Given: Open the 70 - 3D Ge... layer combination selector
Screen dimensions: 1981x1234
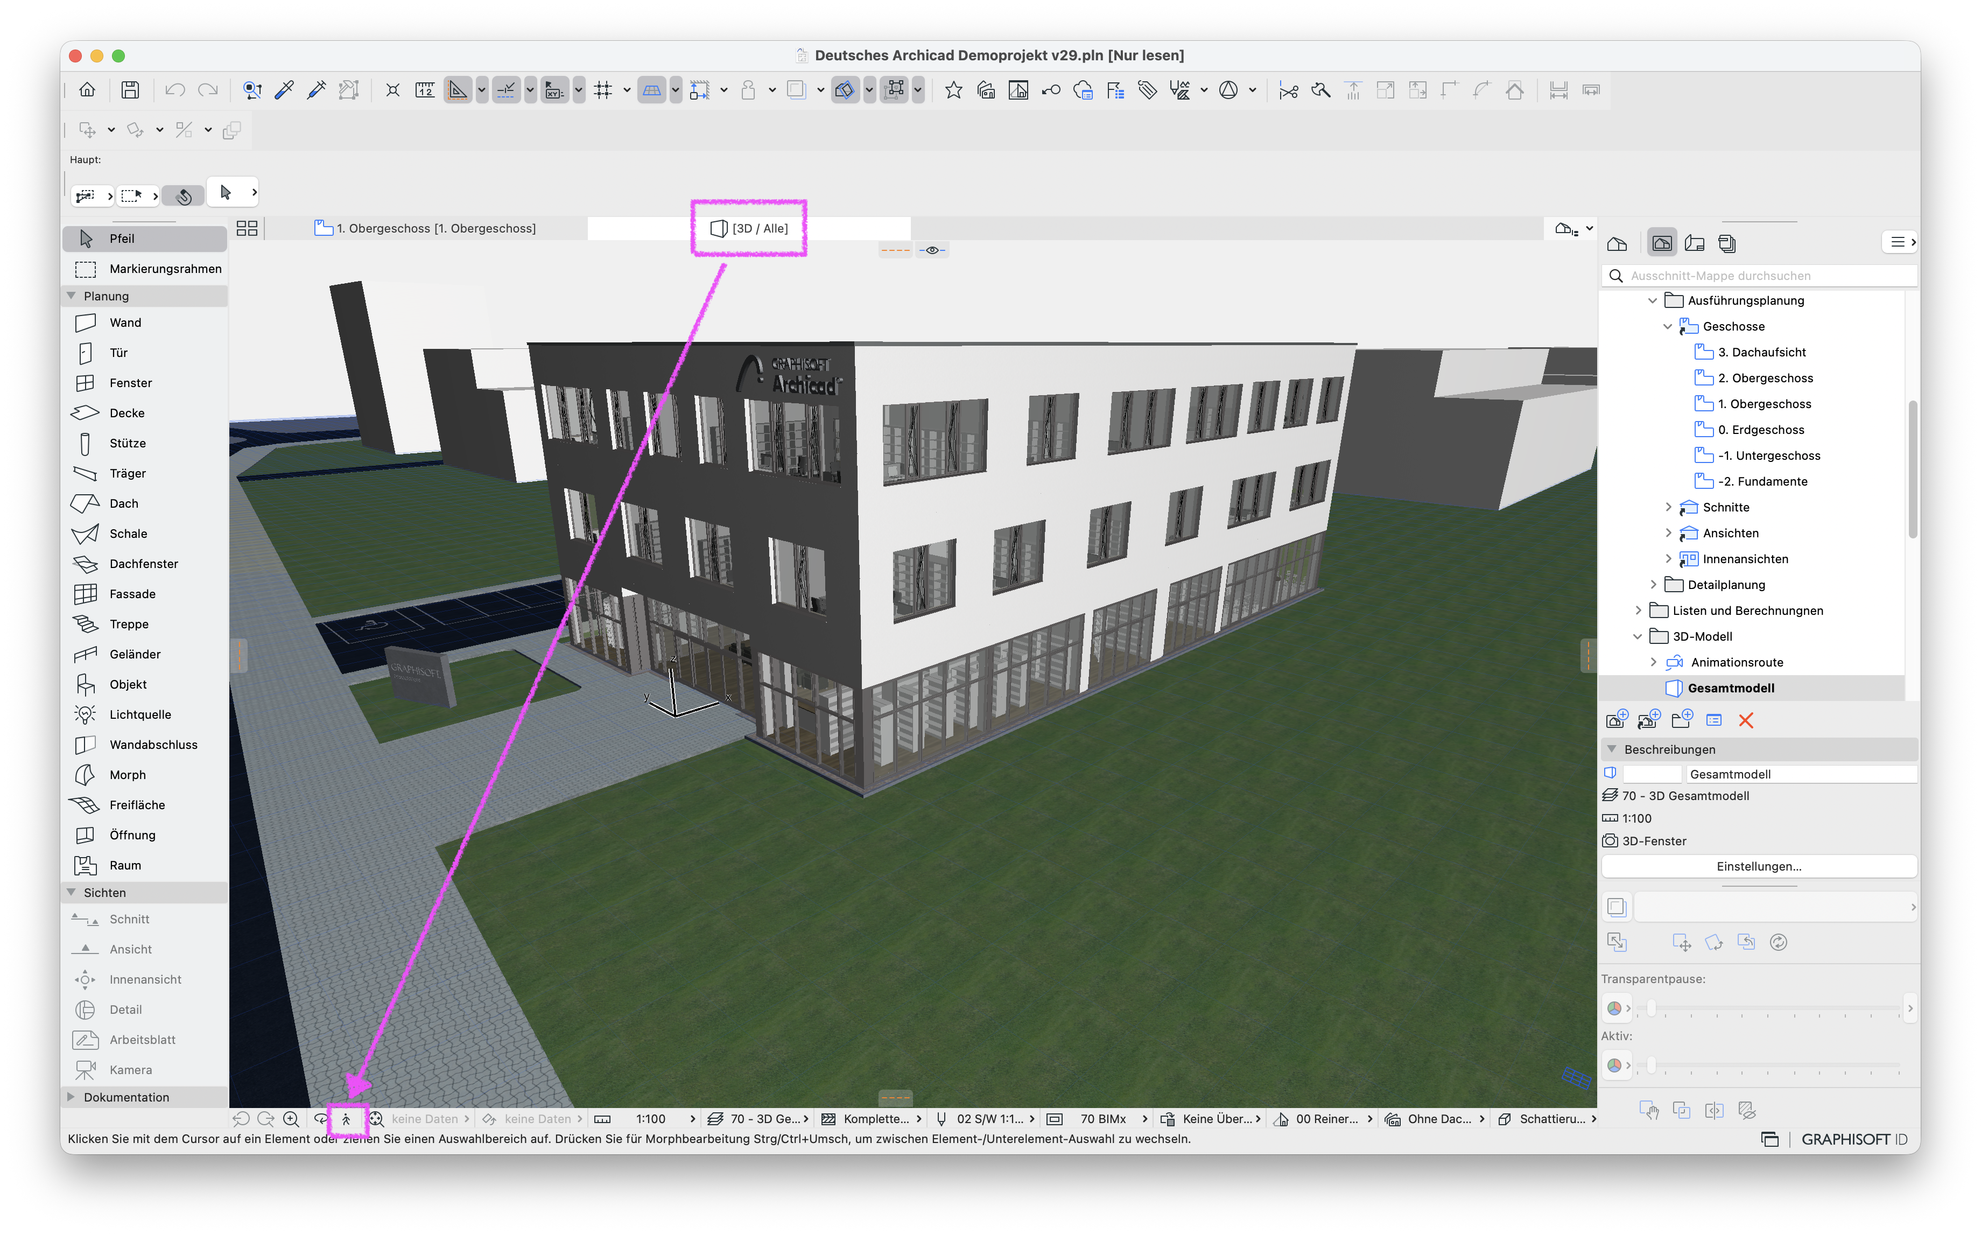Looking at the screenshot, I should pos(758,1119).
